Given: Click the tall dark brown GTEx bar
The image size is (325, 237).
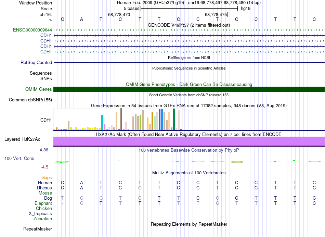Looking at the screenshot, I should pos(121,119).
